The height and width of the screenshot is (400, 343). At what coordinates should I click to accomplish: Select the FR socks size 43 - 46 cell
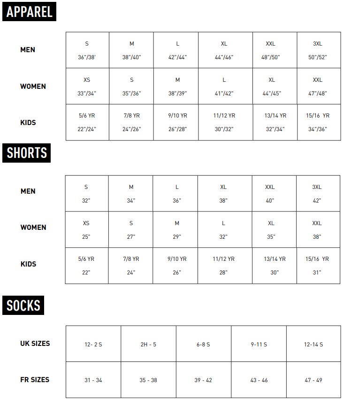point(259,380)
